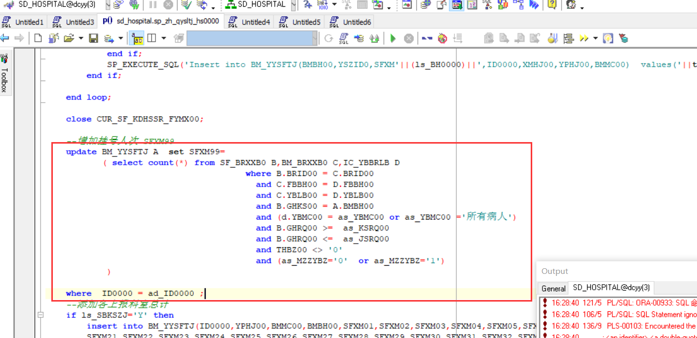Toggle the highlighted 'ab' syntax button

coord(138,38)
